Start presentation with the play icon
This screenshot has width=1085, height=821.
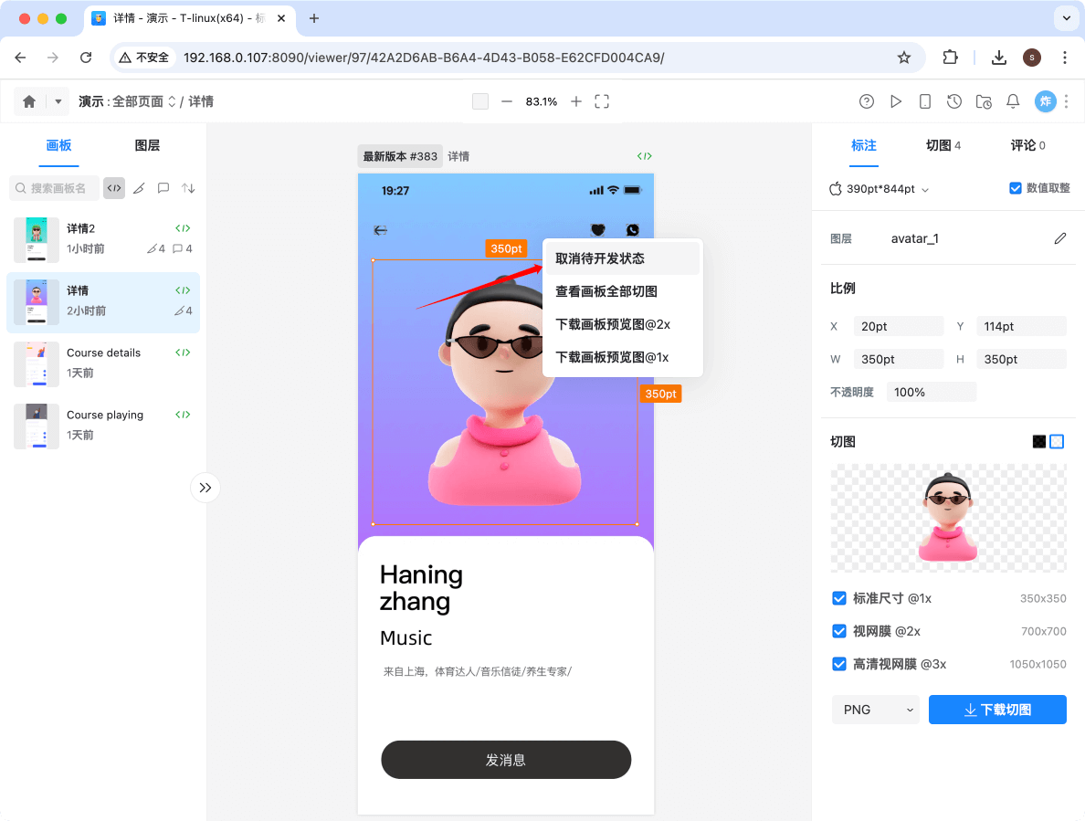pos(896,101)
